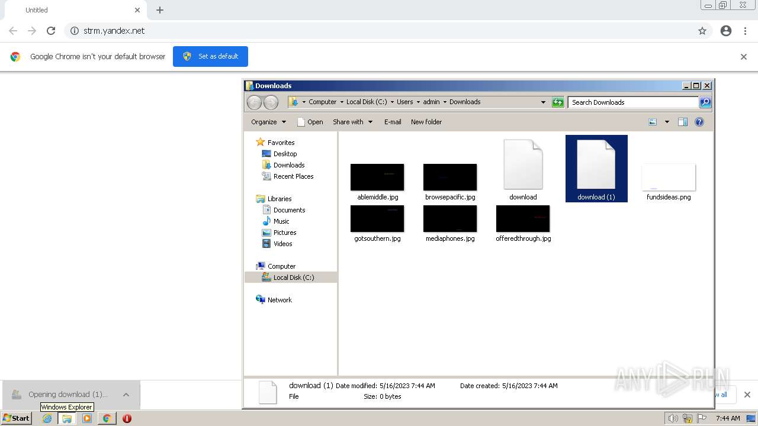Close the Chrome downloads shelf
758x426 pixels.
[747, 395]
